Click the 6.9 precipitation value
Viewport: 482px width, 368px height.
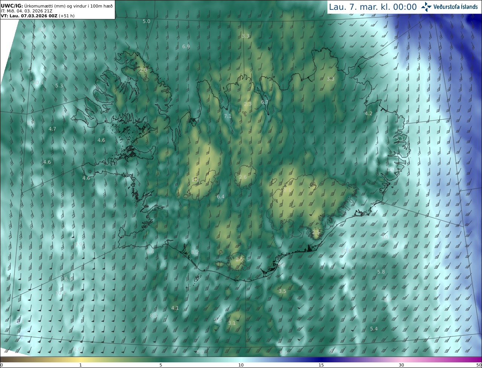186,47
